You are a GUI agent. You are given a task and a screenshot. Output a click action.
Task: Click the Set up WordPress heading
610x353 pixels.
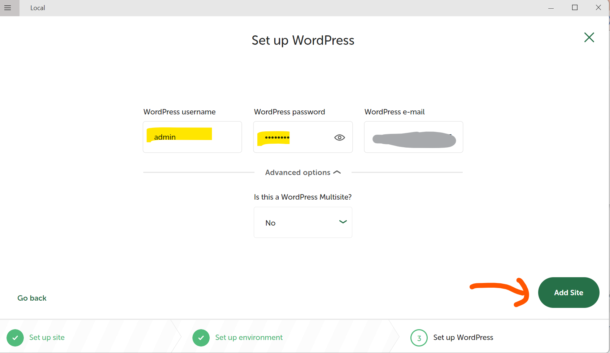pos(303,40)
